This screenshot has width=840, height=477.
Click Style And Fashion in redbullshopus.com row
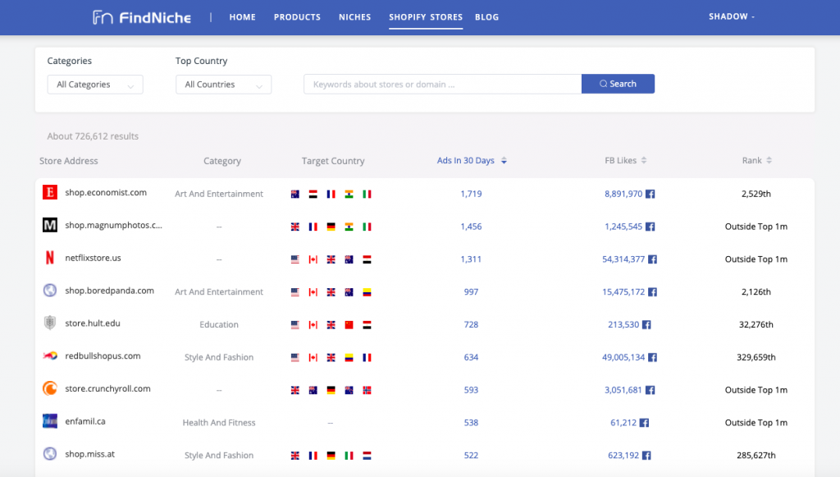click(219, 357)
